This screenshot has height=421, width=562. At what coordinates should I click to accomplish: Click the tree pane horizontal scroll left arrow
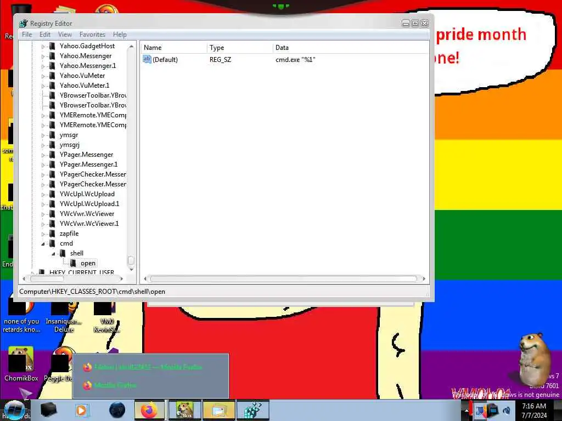pos(24,278)
